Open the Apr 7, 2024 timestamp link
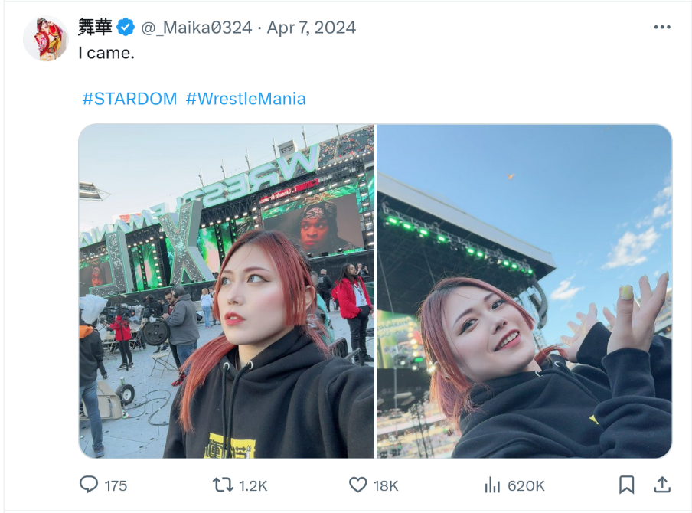This screenshot has width=692, height=513. point(312,28)
